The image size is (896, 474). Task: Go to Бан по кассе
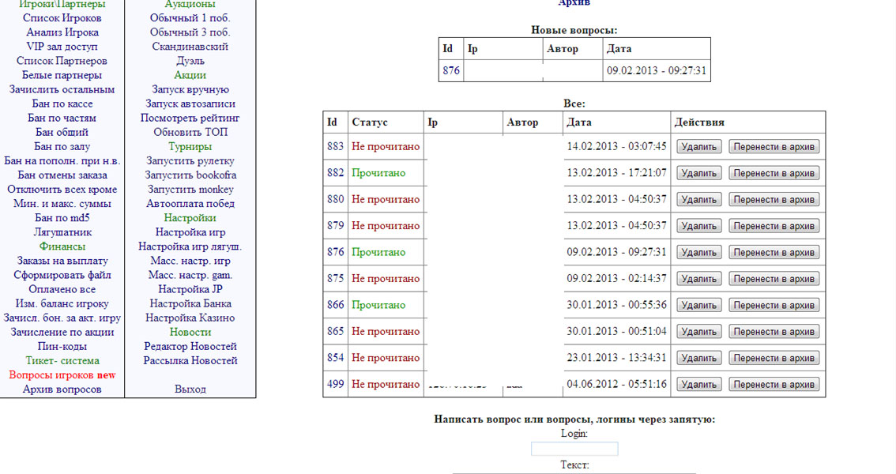62,103
